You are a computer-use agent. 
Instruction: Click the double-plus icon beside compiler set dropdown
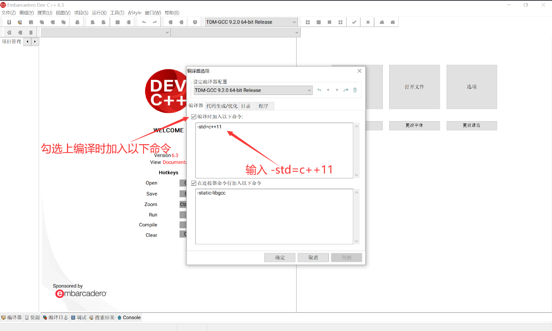click(319, 90)
